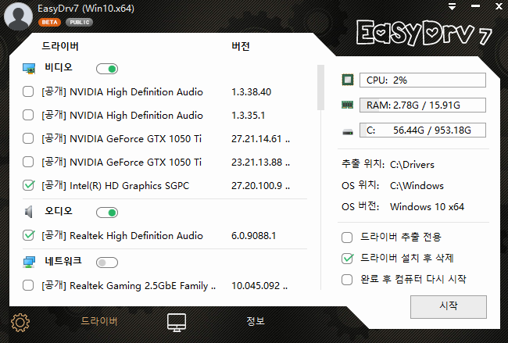Open settings via the gear icon

(x=20, y=322)
